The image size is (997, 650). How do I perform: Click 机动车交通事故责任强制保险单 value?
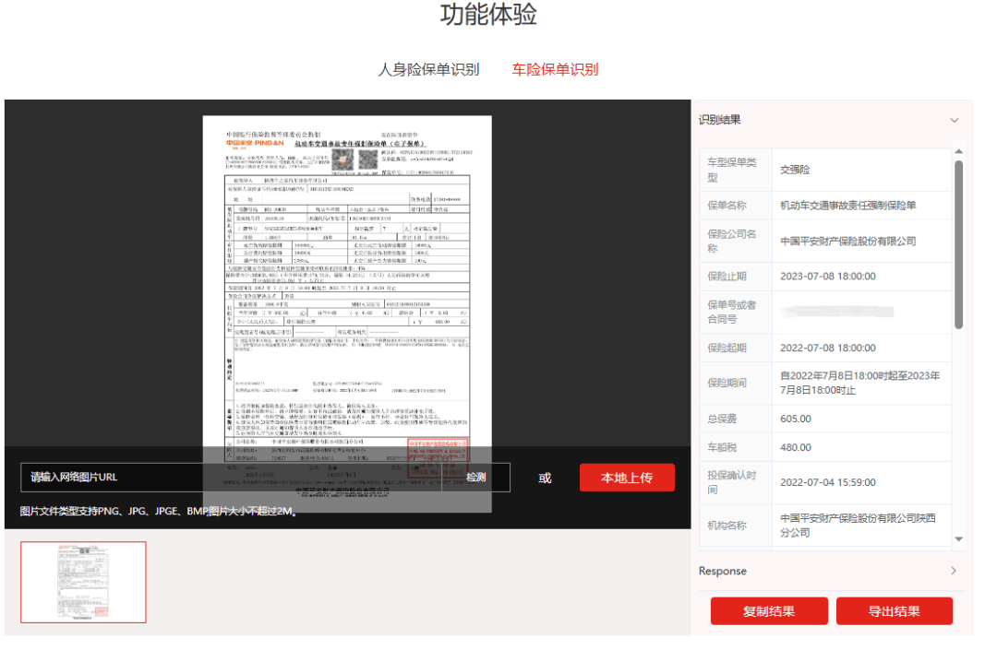coord(847,205)
